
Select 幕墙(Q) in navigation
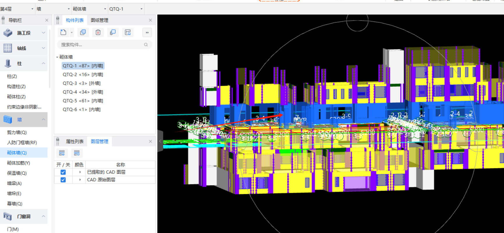pyautogui.click(x=15, y=204)
